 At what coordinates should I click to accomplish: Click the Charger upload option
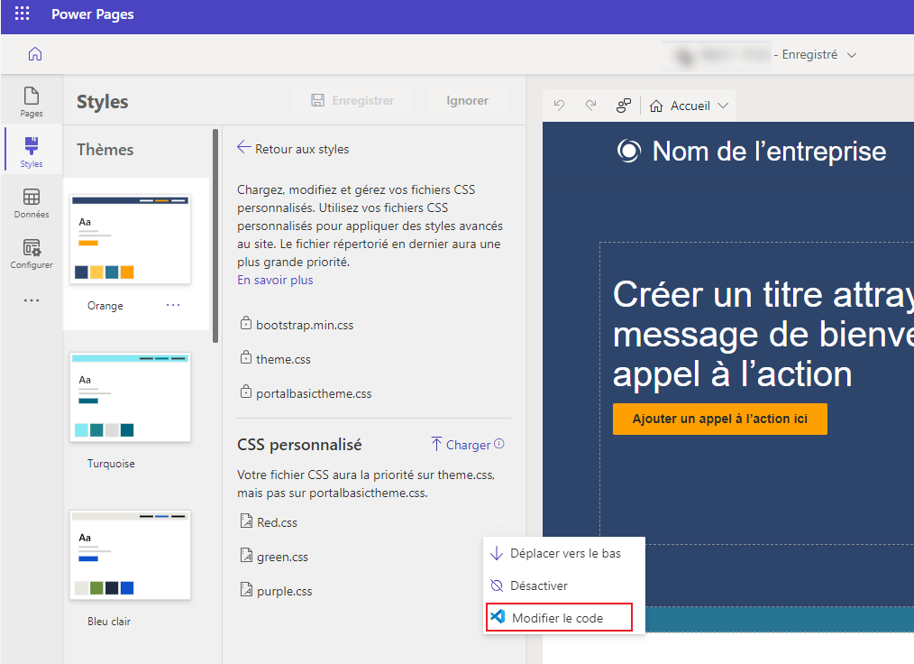467,444
